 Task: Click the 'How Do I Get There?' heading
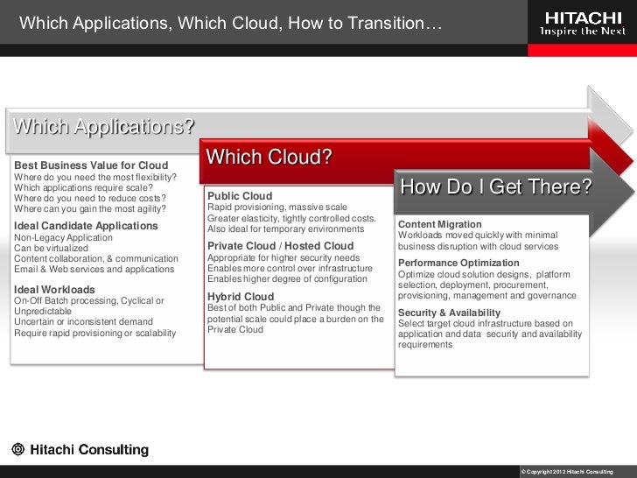pos(495,187)
